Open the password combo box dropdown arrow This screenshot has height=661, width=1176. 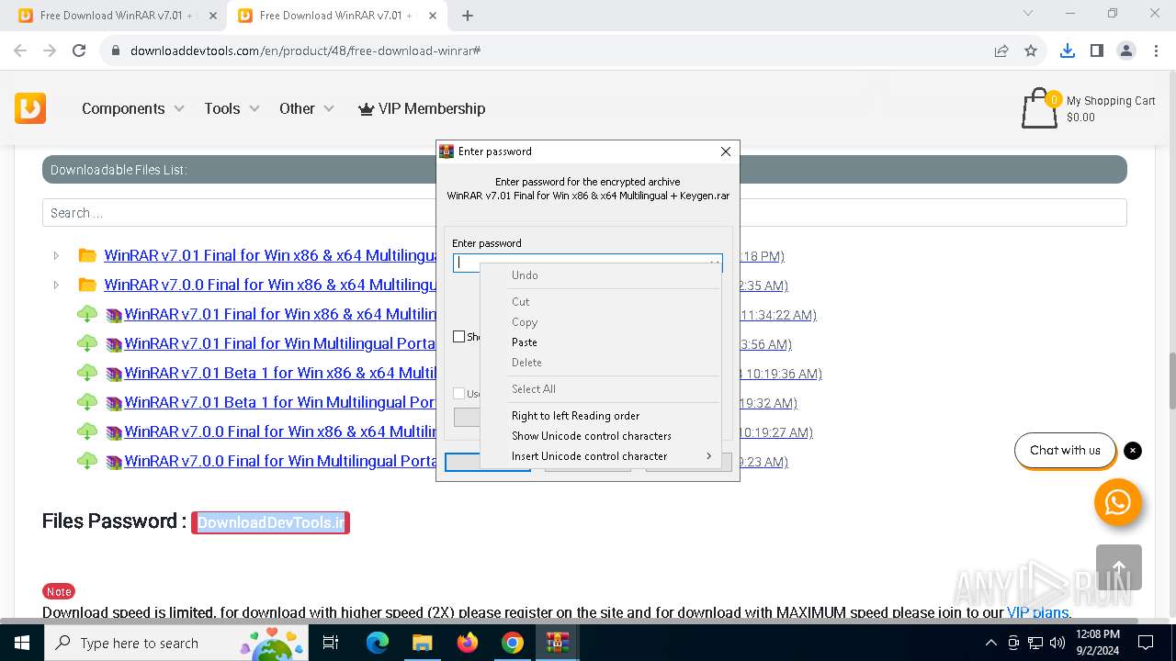[714, 263]
